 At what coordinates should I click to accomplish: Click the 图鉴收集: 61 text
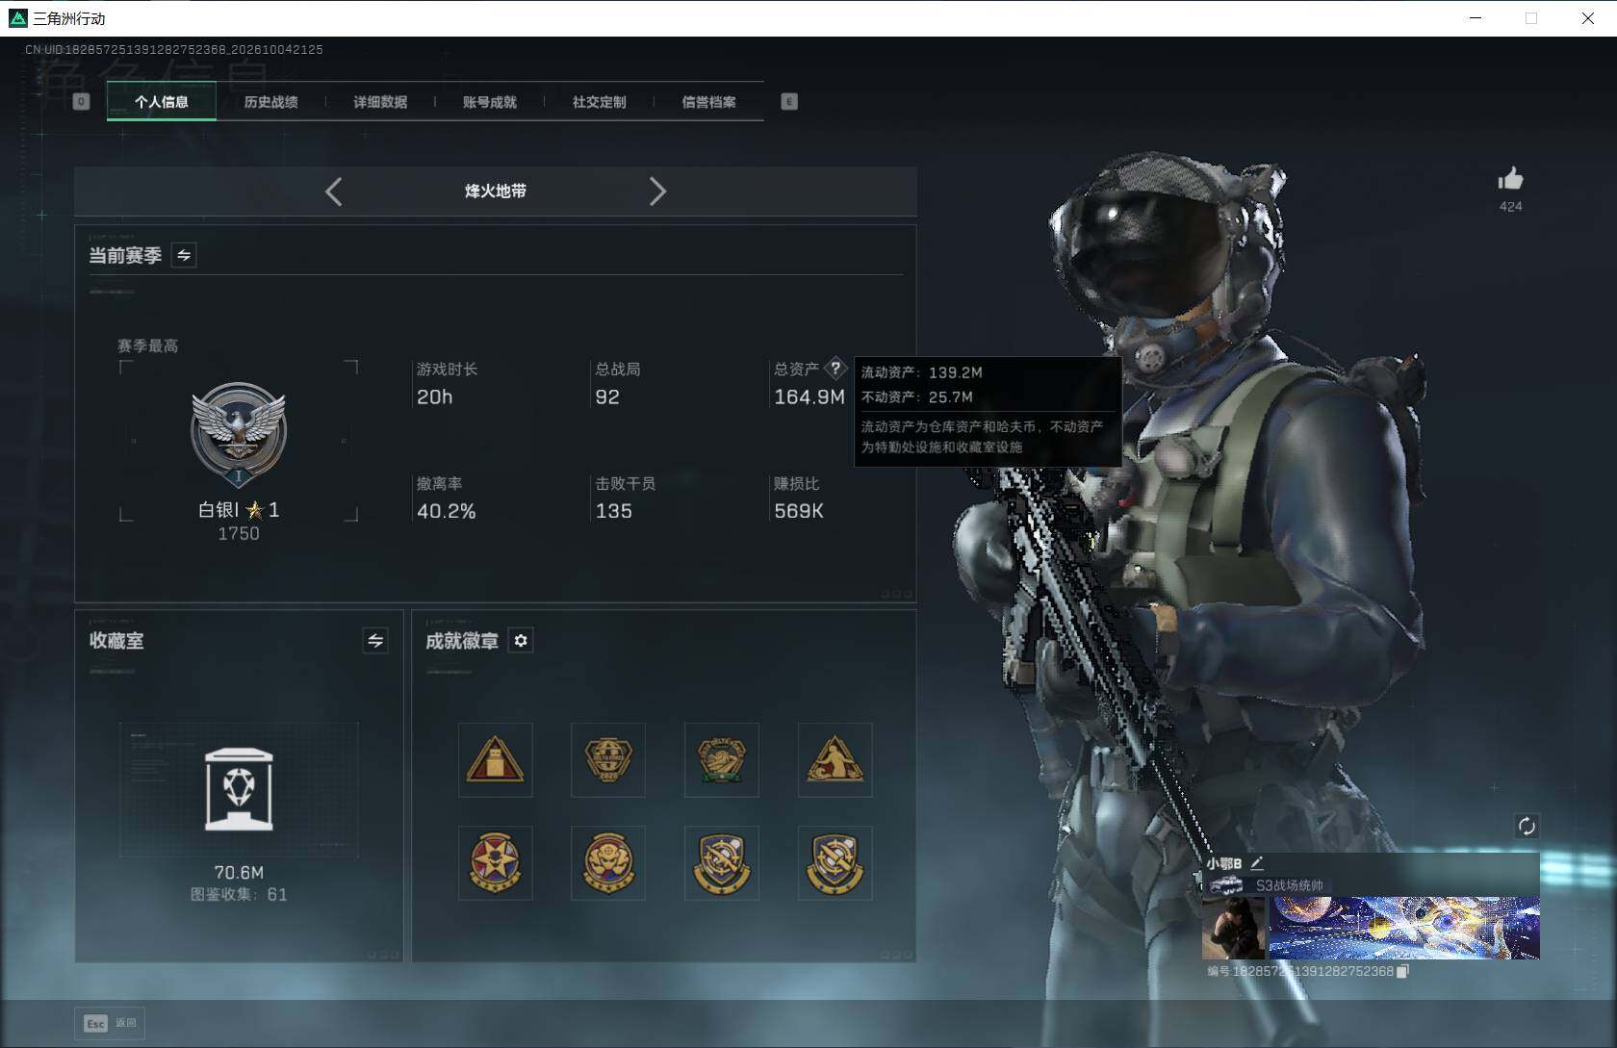click(239, 895)
